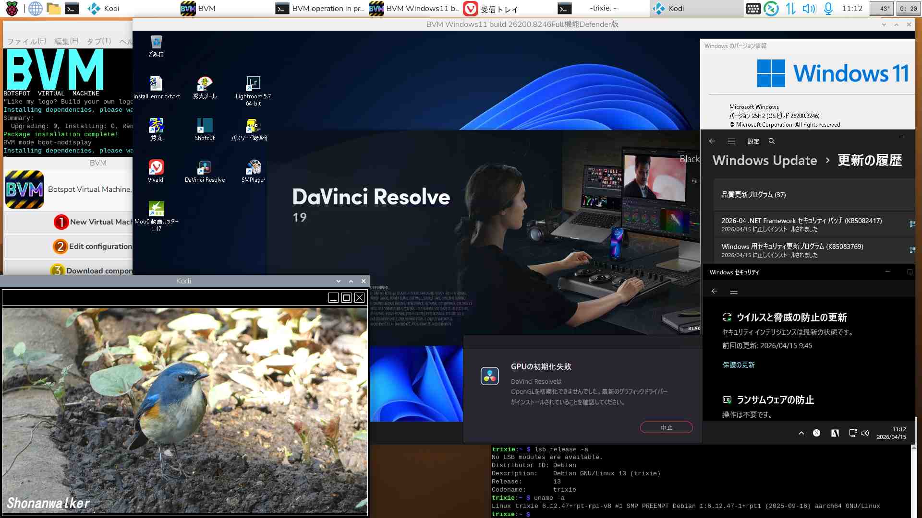
Task: Toggle the microphone icon in the panel
Action: click(828, 8)
